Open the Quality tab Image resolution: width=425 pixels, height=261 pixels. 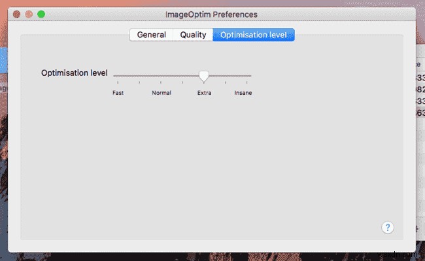[x=193, y=35]
